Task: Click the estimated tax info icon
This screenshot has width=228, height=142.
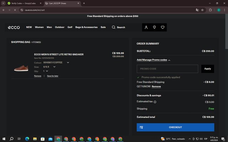Action: (x=155, y=102)
